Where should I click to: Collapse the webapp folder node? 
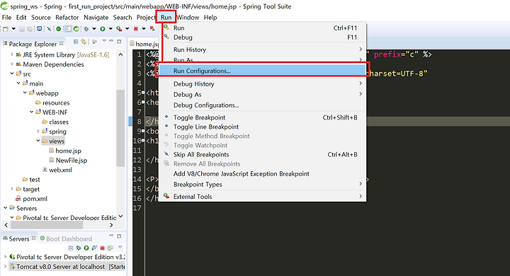coord(25,93)
